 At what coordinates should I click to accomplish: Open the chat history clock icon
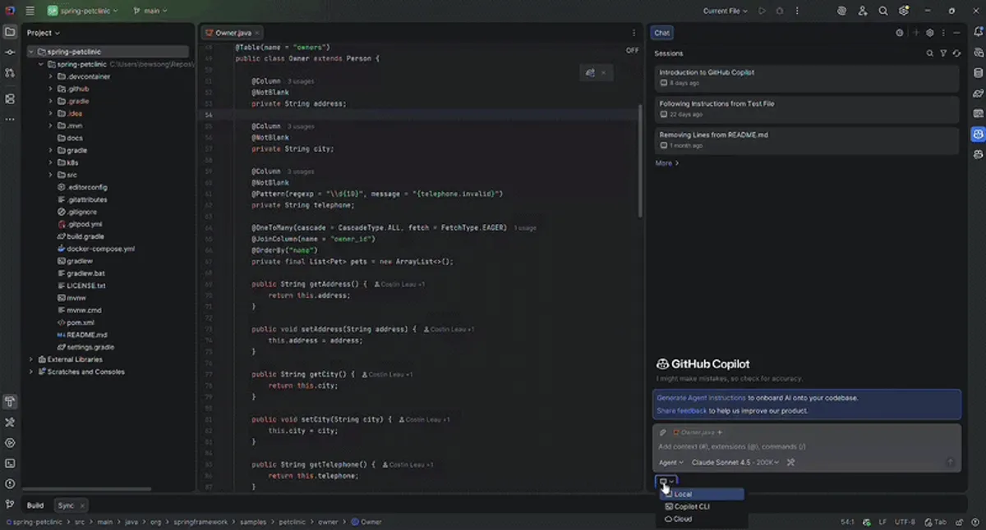pos(900,33)
